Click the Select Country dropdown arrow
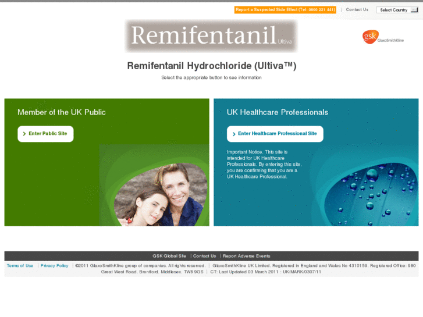 tap(414, 10)
